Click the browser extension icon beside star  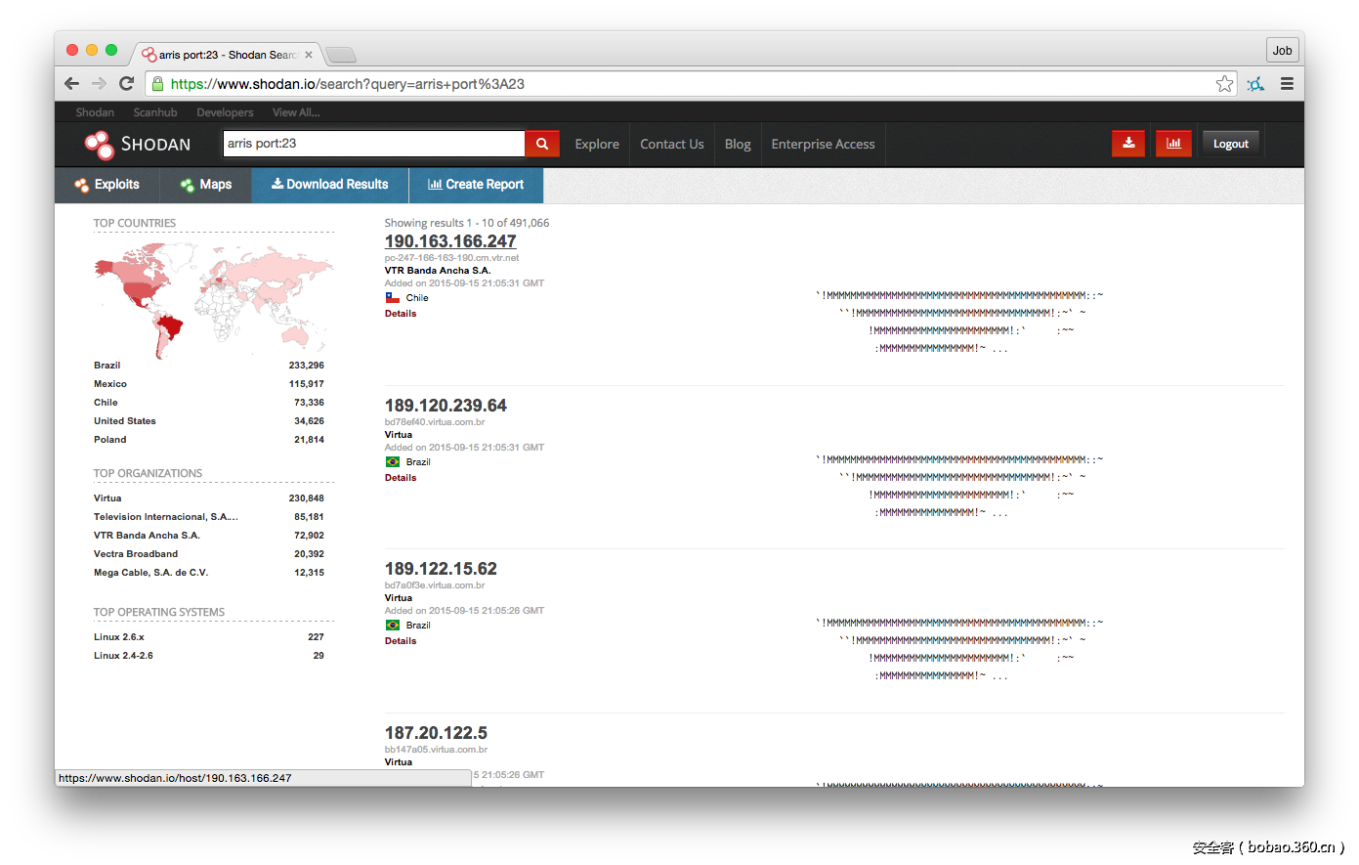click(1255, 84)
